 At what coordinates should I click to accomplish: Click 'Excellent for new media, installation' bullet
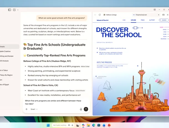54,95
